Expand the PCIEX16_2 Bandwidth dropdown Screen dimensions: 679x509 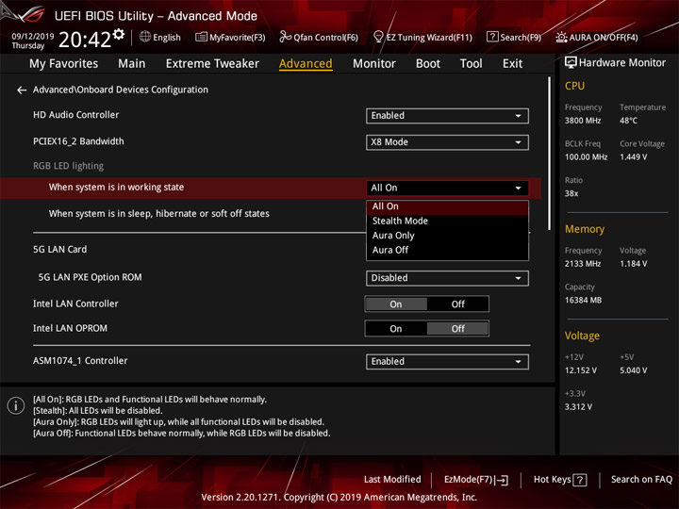coord(447,142)
